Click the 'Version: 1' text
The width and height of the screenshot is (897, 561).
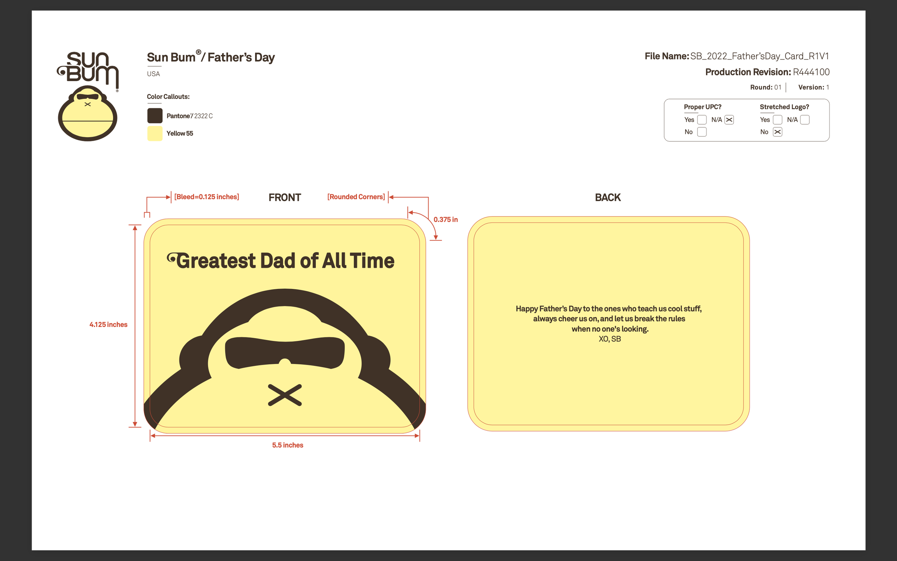813,87
